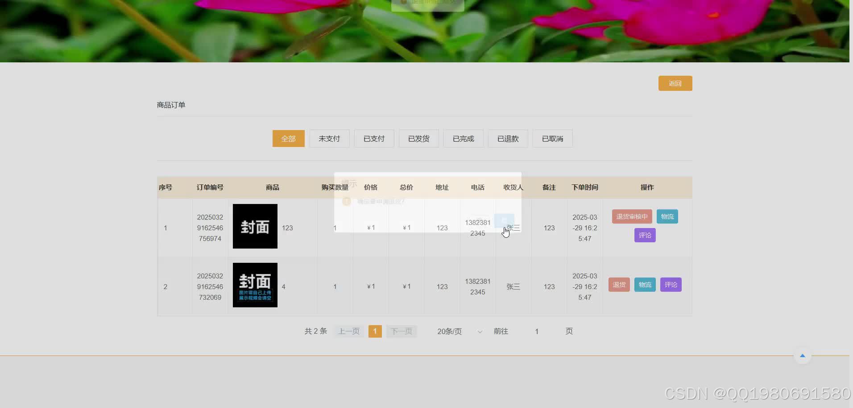The height and width of the screenshot is (408, 853).
Task: Confirm the return request dialog button
Action: [x=504, y=220]
